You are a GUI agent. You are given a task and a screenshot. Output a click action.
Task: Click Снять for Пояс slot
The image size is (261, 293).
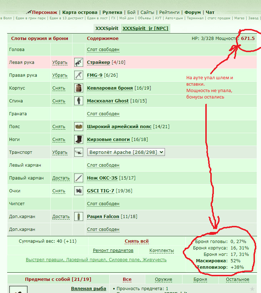(x=59, y=127)
